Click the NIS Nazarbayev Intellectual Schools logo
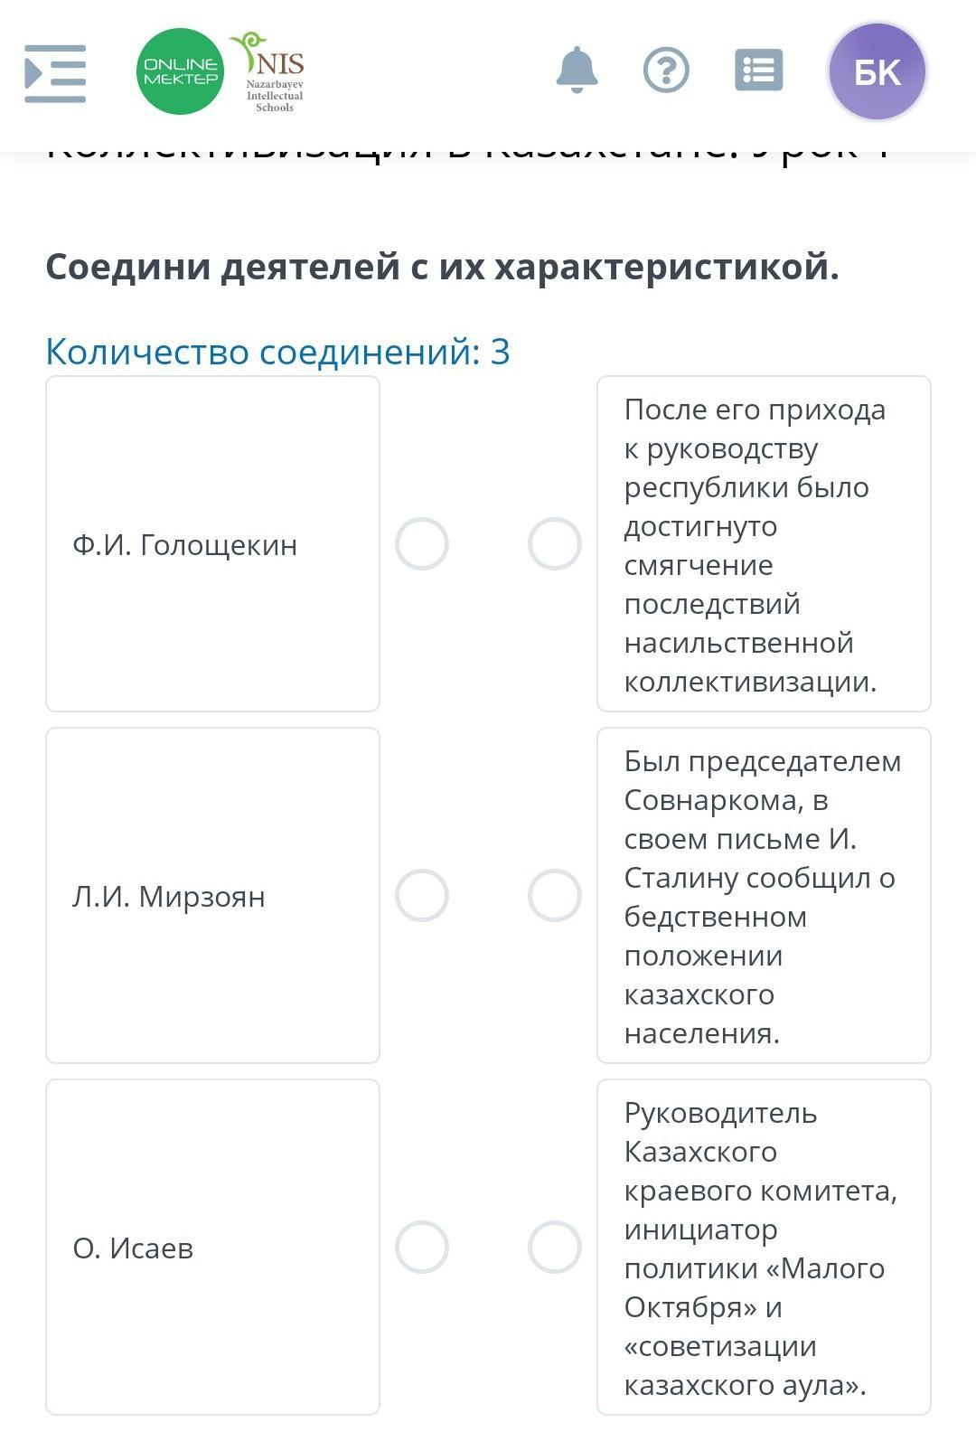Viewport: 976px width, 1432px height. tap(273, 73)
